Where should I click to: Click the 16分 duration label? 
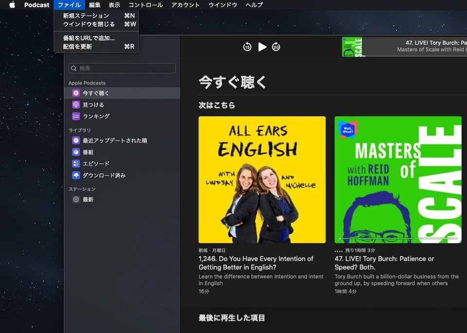(x=204, y=291)
